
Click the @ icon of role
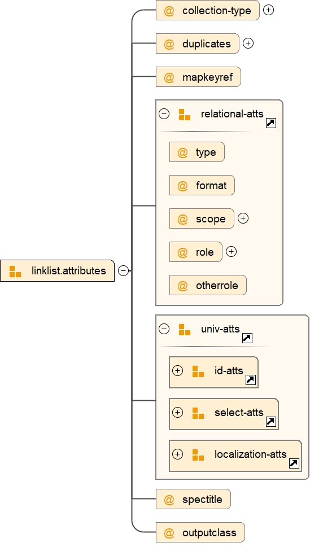(x=182, y=252)
